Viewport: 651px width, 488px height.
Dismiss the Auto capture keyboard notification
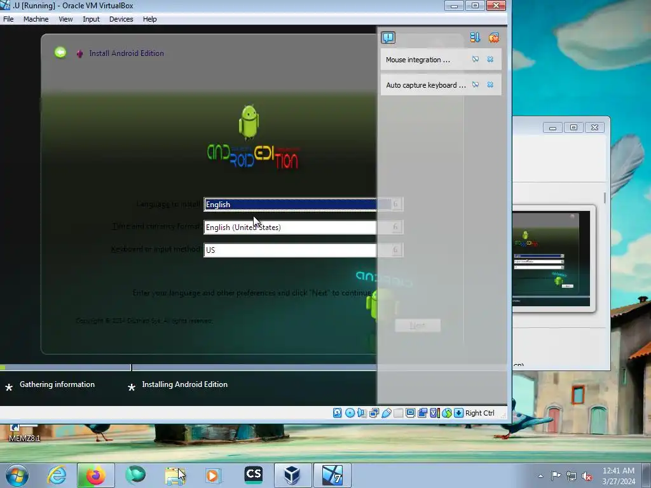[x=490, y=85]
